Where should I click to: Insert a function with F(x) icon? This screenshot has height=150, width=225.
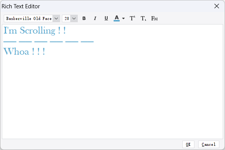(x=154, y=18)
